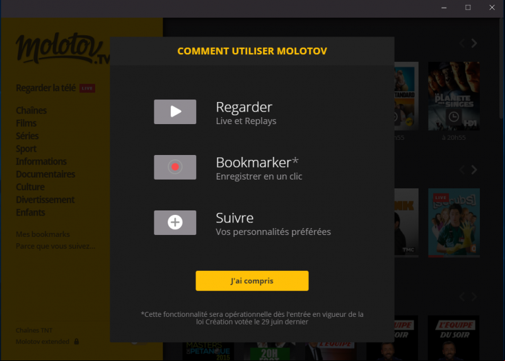
Task: Click the Suivre plus icon tile
Action: point(175,222)
